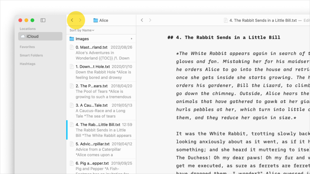Screen dimensions: 310x174
Task: Open the 0. Mast...rland.txt file
Action: [101, 53]
